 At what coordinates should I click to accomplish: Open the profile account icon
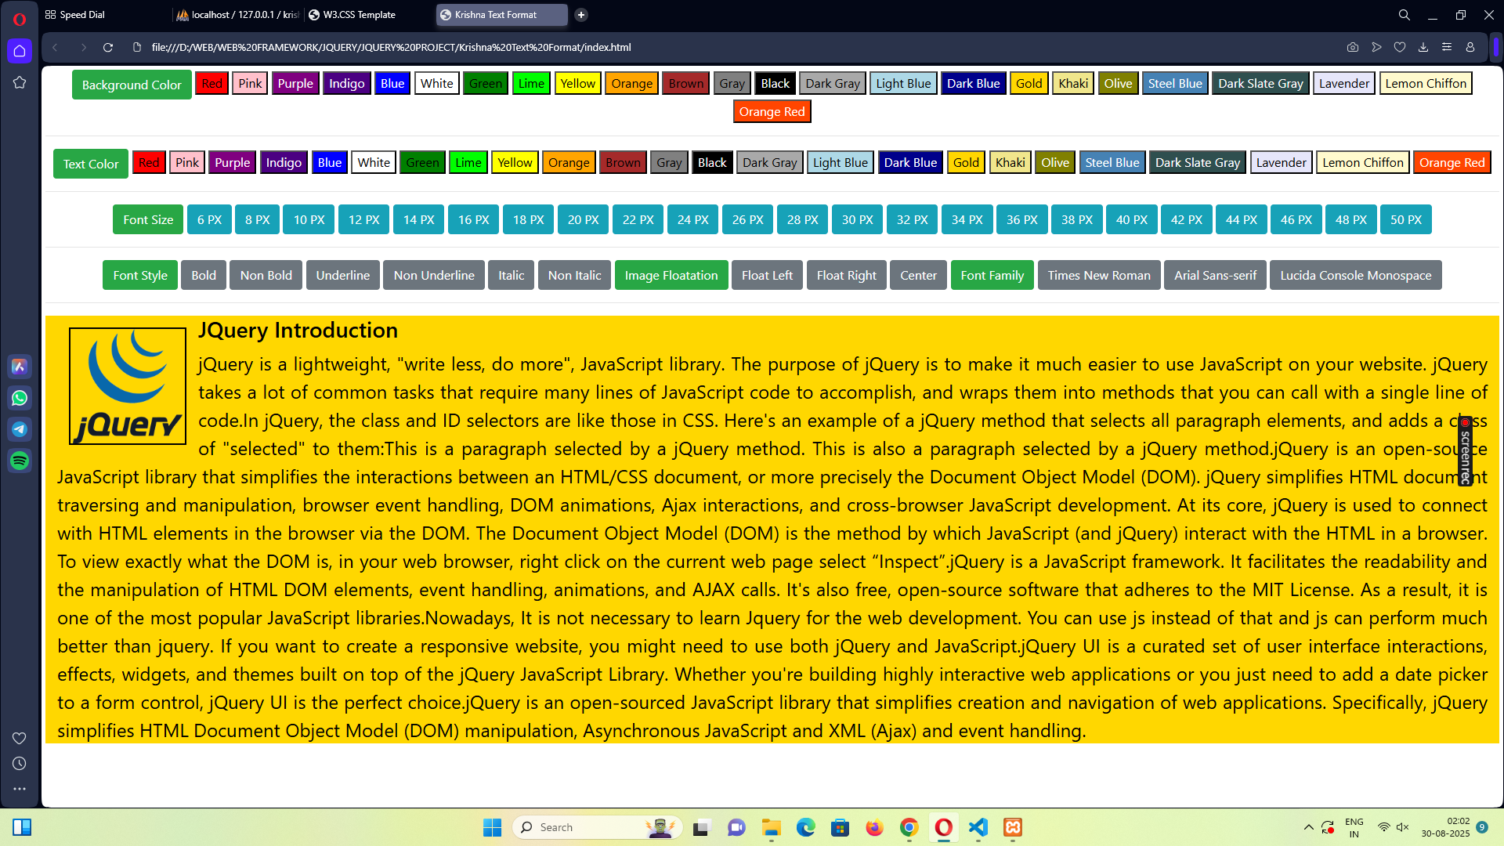coord(1470,48)
